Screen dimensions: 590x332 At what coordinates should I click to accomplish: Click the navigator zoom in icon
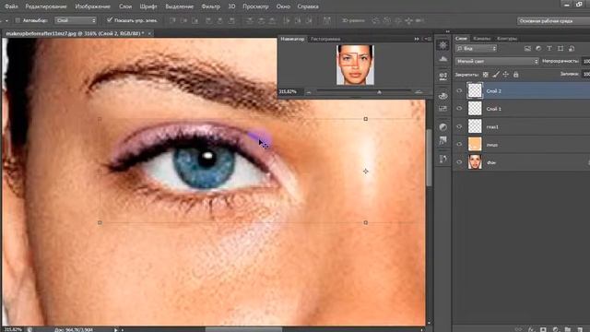pyautogui.click(x=419, y=92)
